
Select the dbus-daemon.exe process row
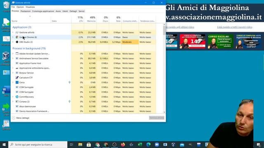coord(83,106)
